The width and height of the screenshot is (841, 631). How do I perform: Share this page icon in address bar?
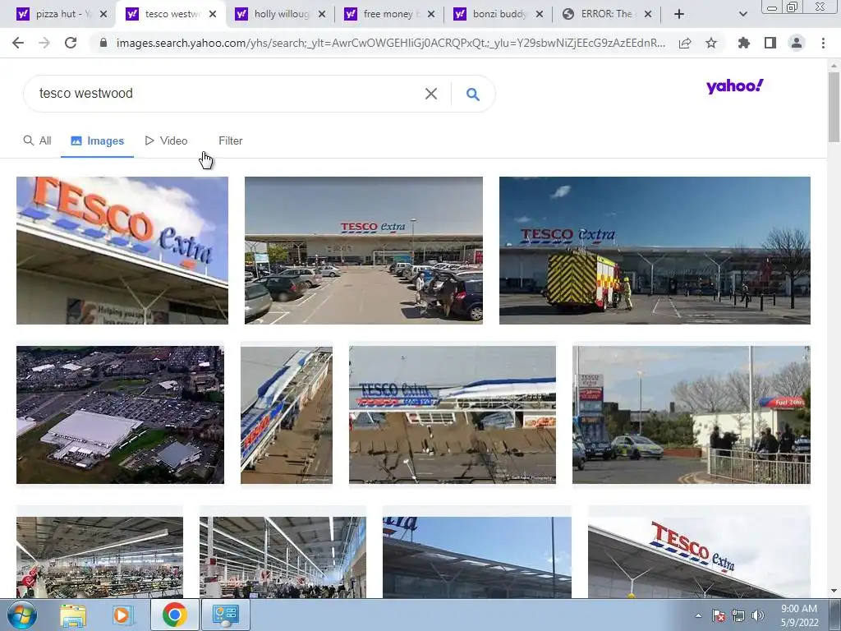(685, 43)
